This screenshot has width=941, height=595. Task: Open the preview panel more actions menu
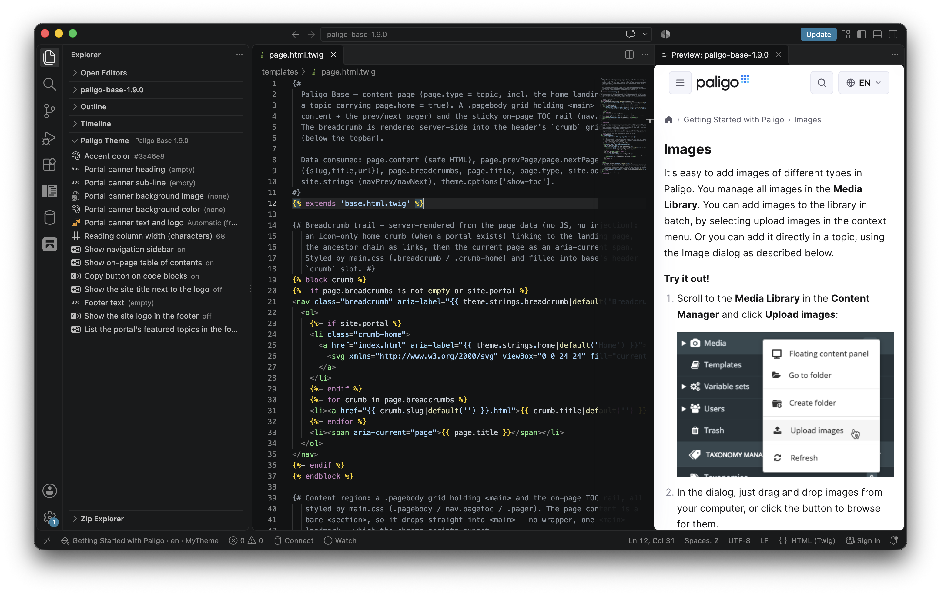tap(895, 55)
